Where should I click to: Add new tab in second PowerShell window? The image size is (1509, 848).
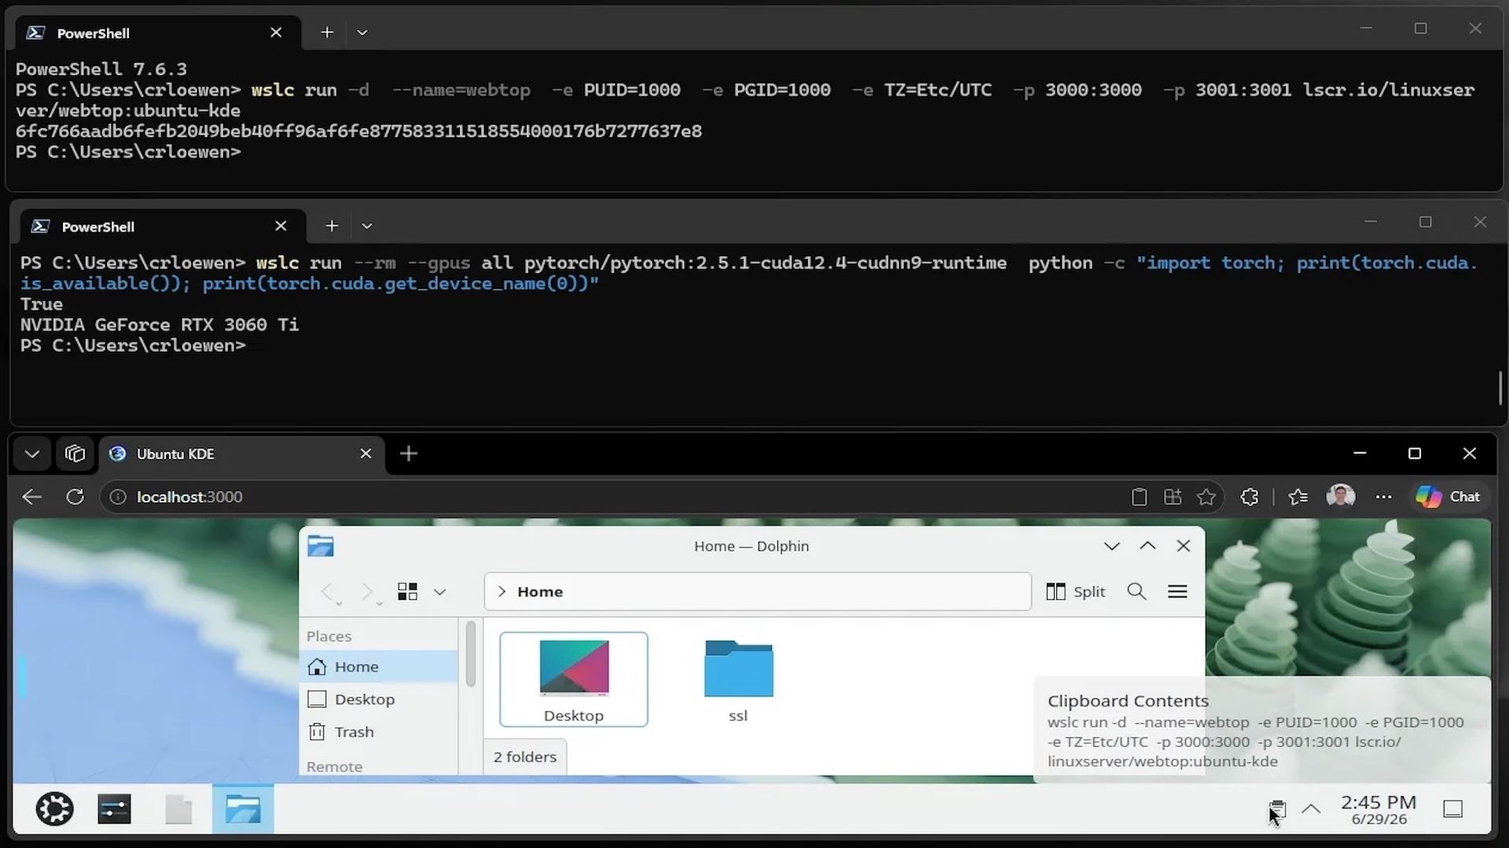(x=332, y=226)
